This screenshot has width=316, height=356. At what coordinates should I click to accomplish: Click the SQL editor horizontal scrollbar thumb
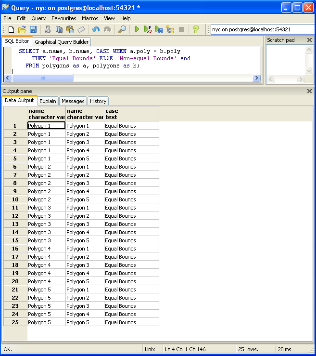(x=43, y=78)
